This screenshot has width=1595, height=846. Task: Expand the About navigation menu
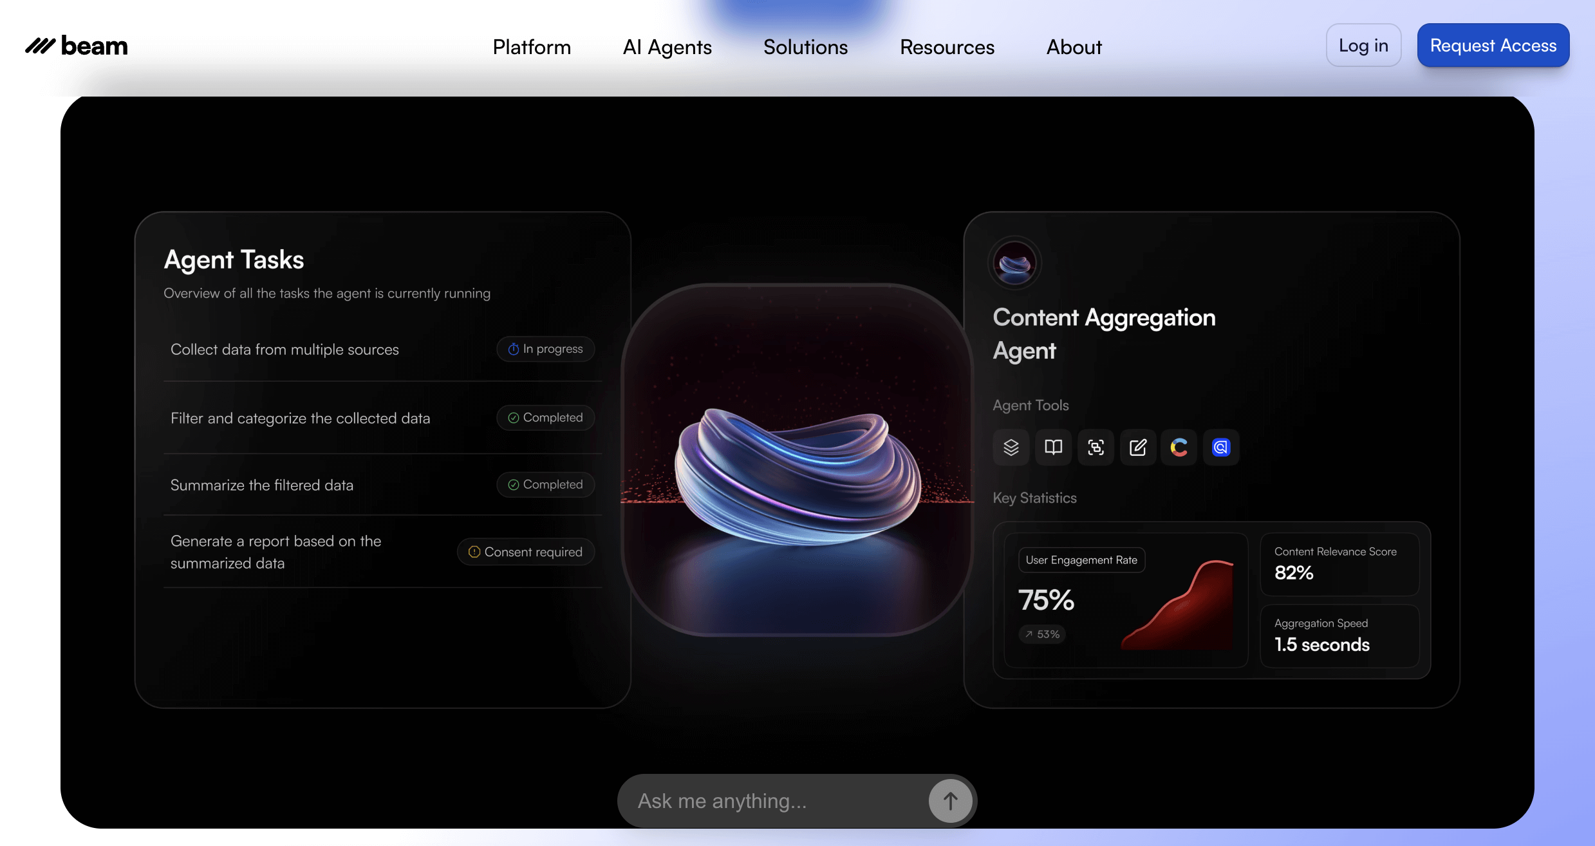click(1074, 47)
